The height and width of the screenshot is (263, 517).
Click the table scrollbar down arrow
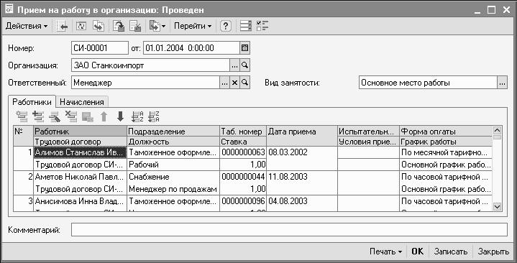click(x=497, y=207)
